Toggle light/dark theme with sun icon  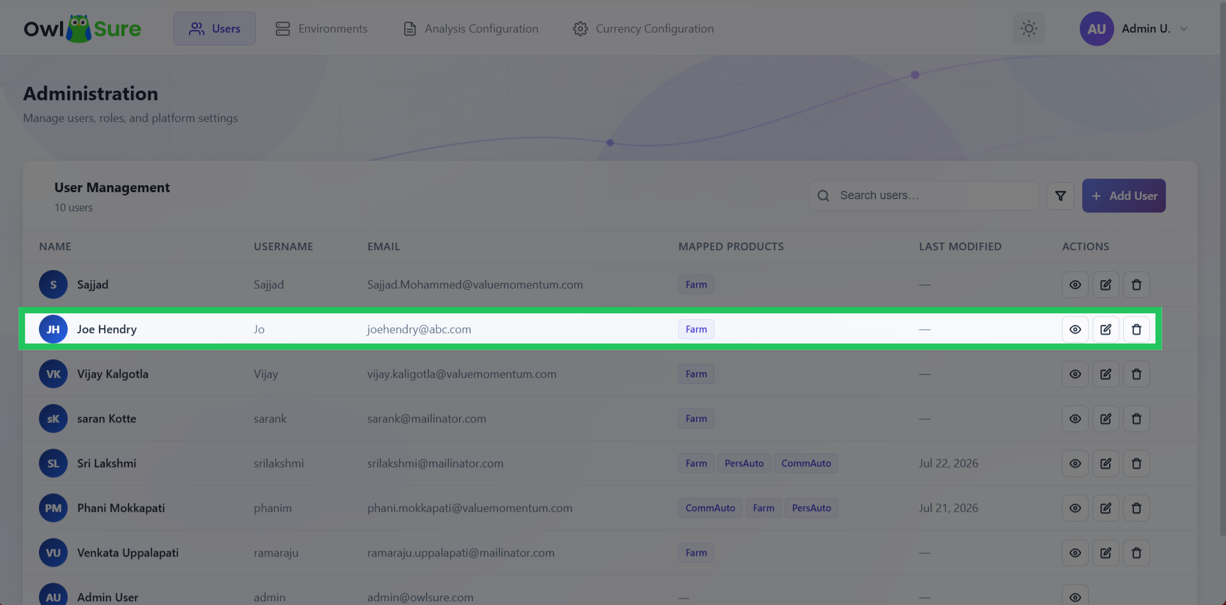click(x=1029, y=29)
